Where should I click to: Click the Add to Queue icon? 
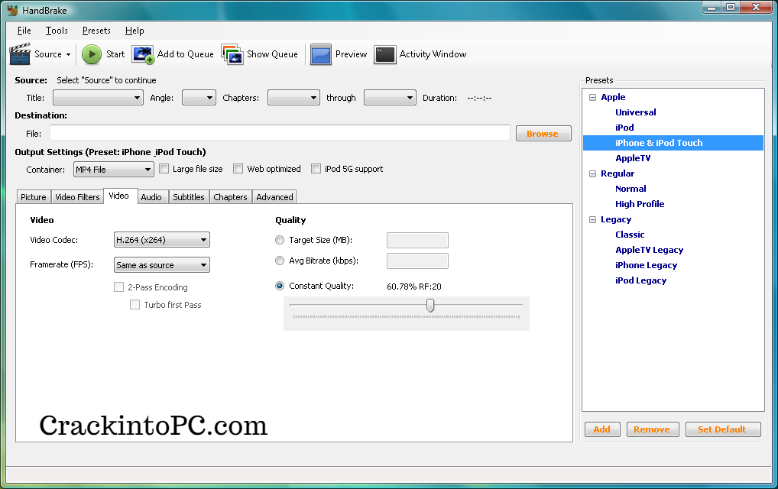pos(143,54)
